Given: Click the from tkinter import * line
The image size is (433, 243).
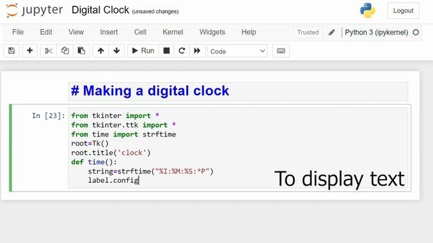Looking at the screenshot, I should pyautogui.click(x=115, y=115).
